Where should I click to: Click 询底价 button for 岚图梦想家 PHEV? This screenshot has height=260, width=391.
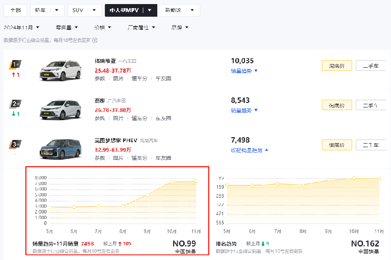click(x=337, y=145)
